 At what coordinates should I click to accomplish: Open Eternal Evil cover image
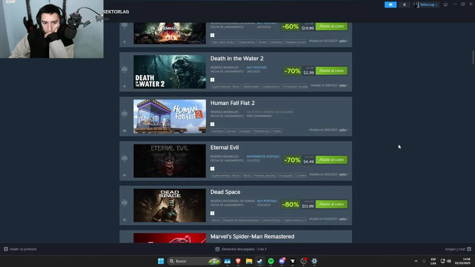pos(170,161)
